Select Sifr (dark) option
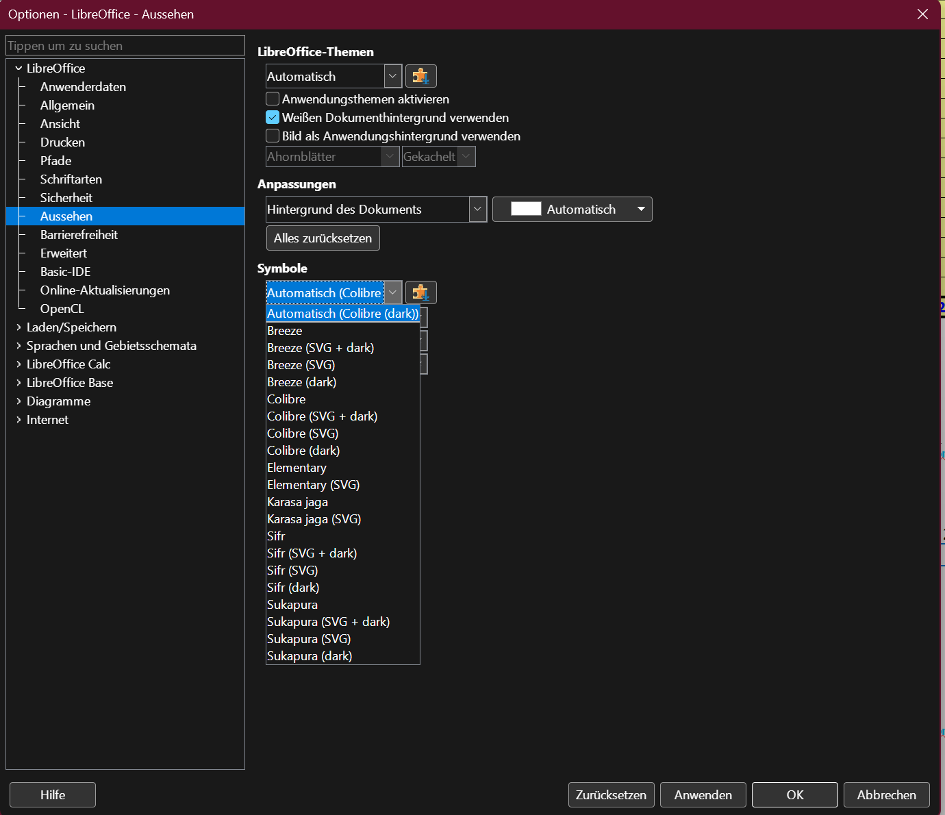Viewport: 945px width, 815px height. pyautogui.click(x=342, y=587)
